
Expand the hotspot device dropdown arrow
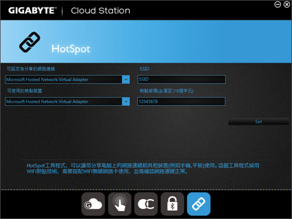pos(126,102)
